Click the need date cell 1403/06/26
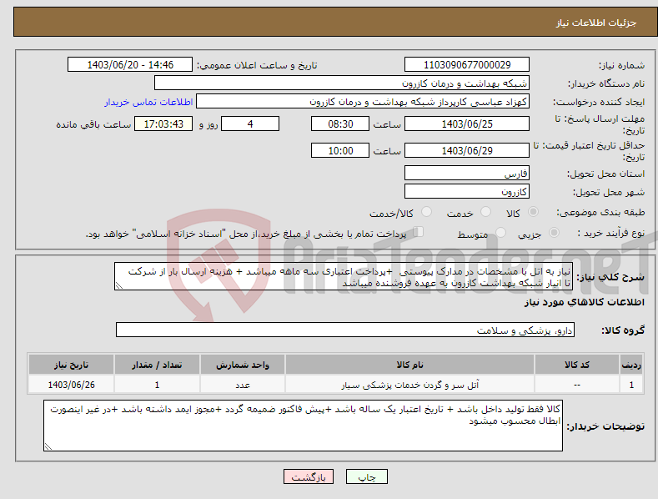This screenshot has width=658, height=499. (72, 385)
